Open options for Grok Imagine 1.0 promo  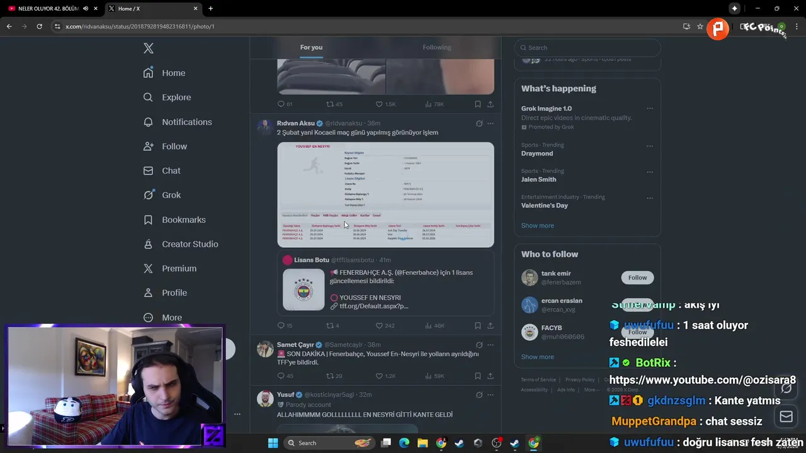650,109
